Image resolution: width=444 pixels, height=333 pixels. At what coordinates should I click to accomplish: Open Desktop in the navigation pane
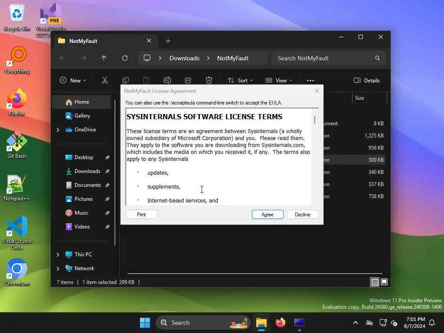[84, 157]
